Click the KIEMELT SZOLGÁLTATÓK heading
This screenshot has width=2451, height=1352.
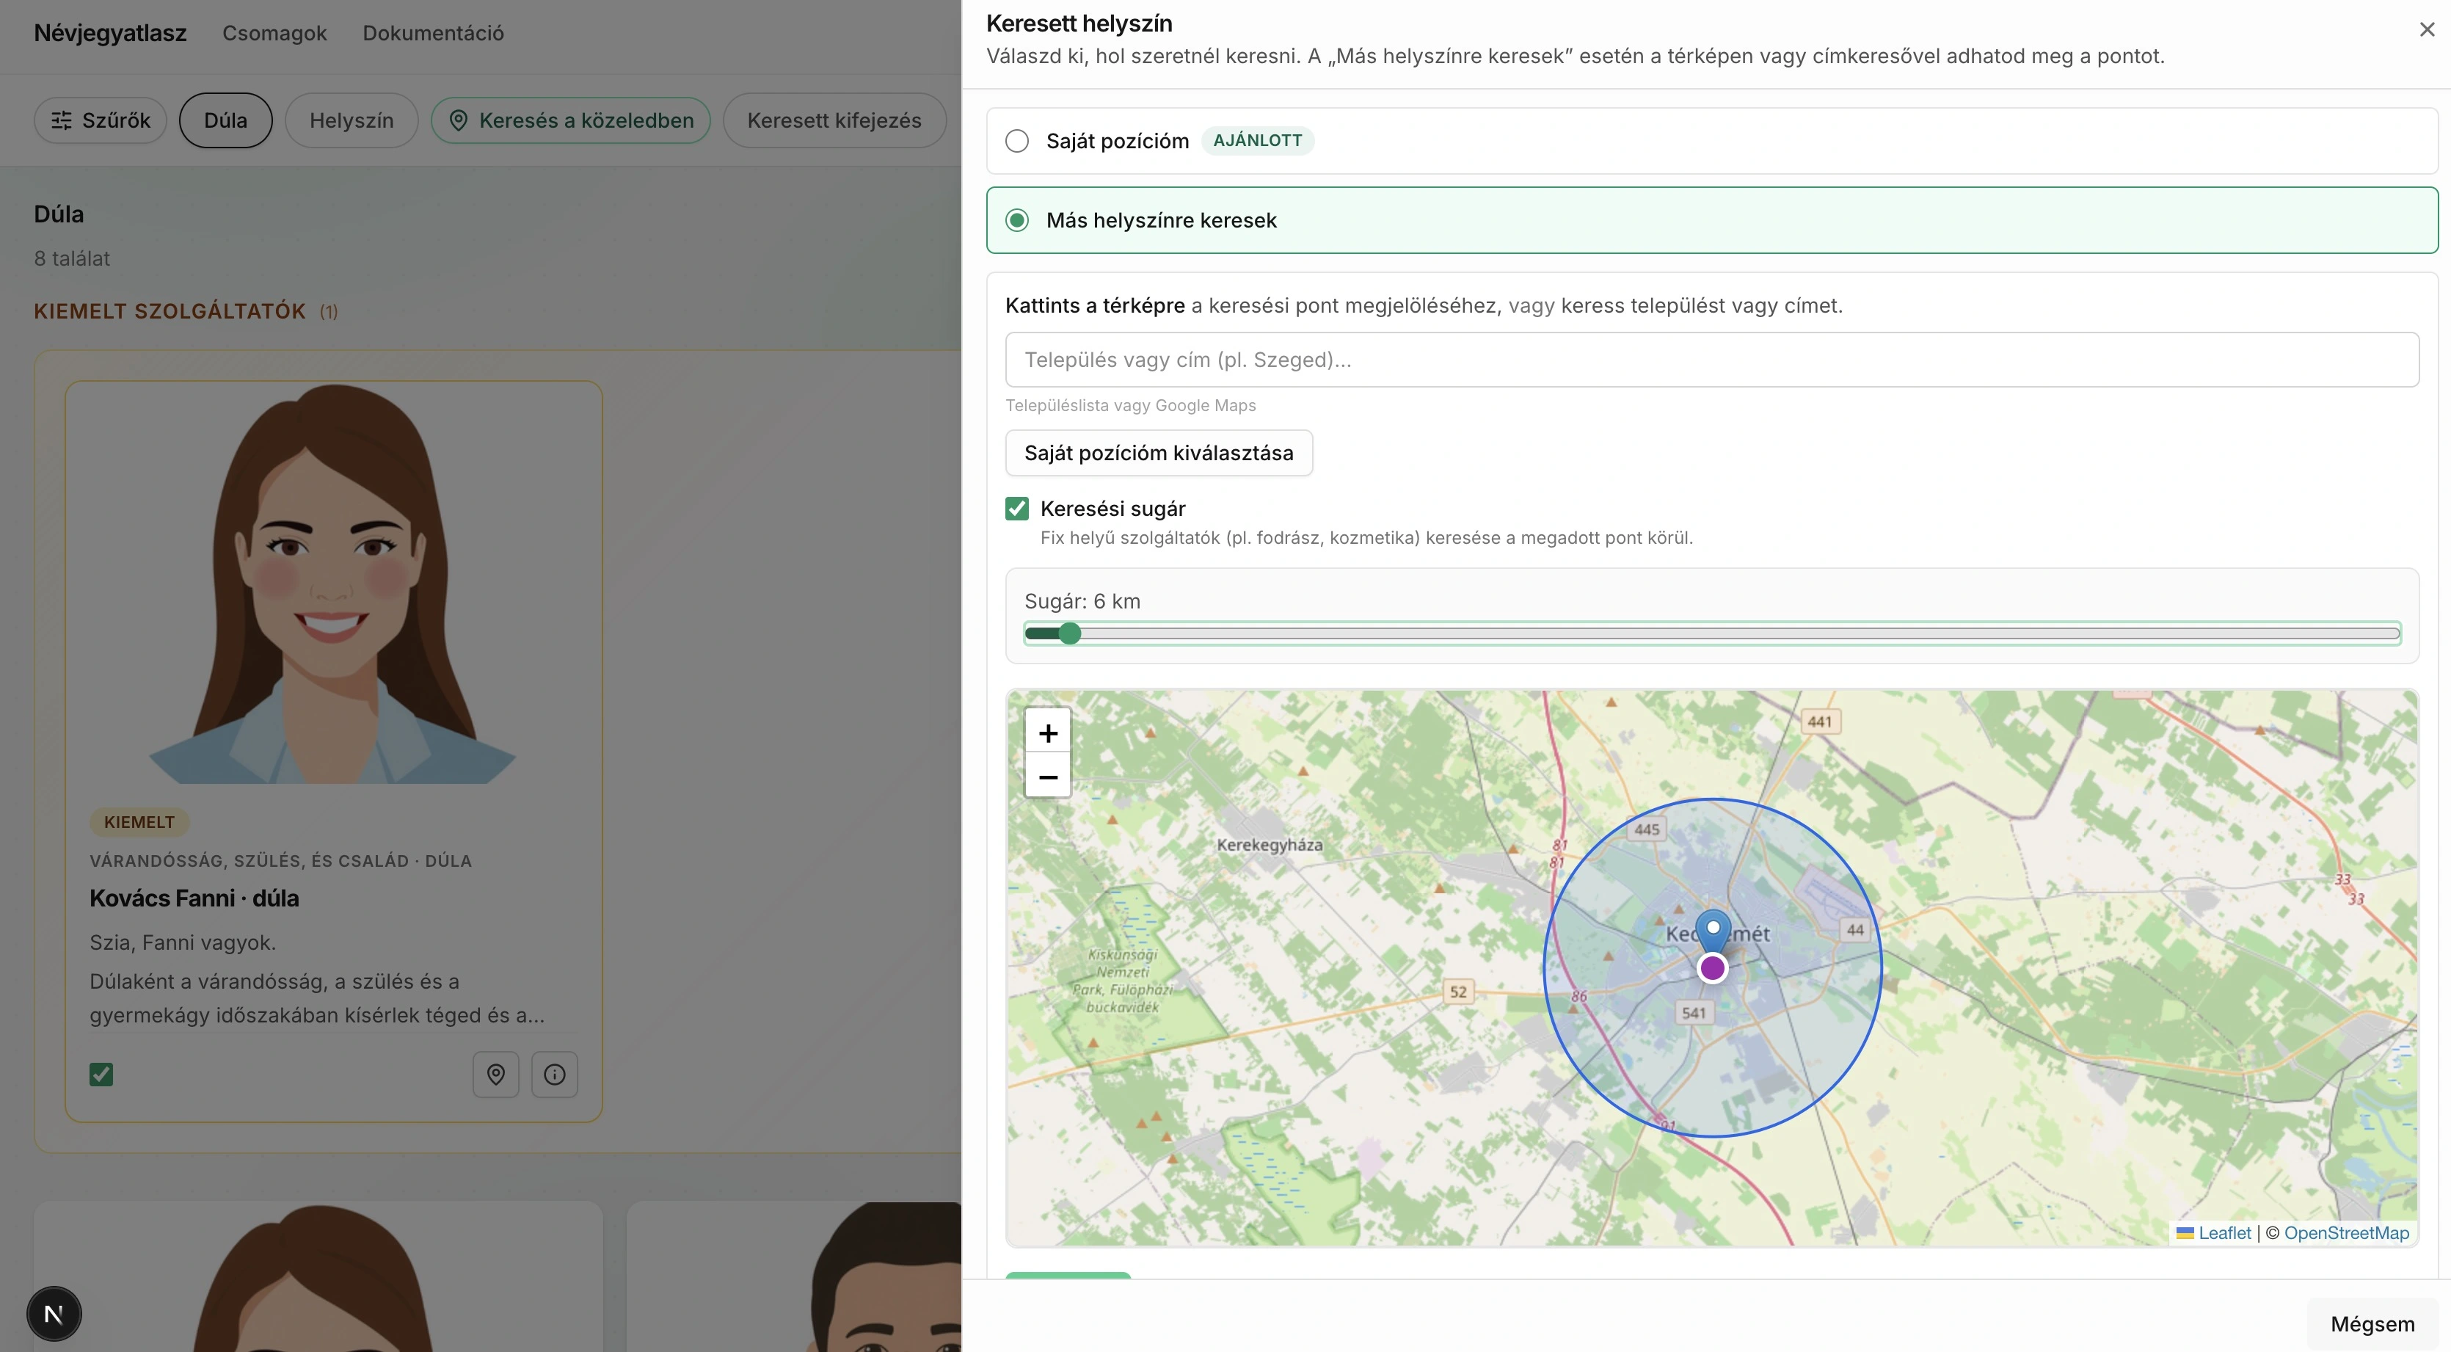tap(170, 311)
